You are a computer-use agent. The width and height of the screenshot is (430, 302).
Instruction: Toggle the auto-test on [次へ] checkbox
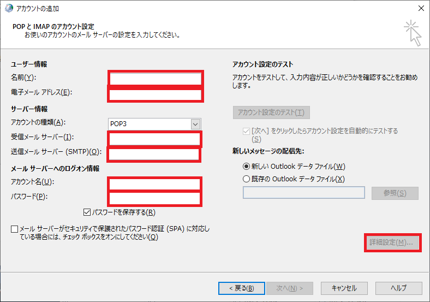click(246, 131)
